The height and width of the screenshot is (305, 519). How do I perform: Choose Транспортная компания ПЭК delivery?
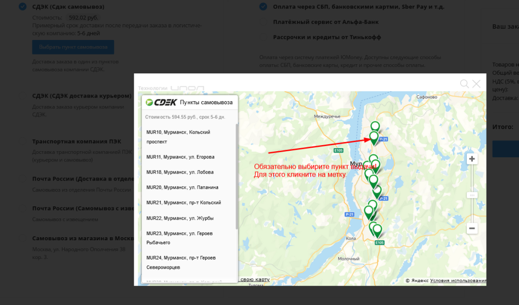point(22,142)
